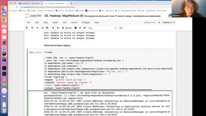The image size is (206, 116).
Task: Open the command palette keyboard icon
Action: click(121, 28)
